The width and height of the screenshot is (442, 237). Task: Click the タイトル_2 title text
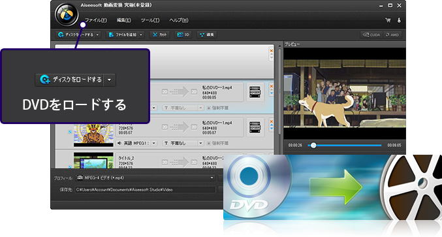(126, 158)
